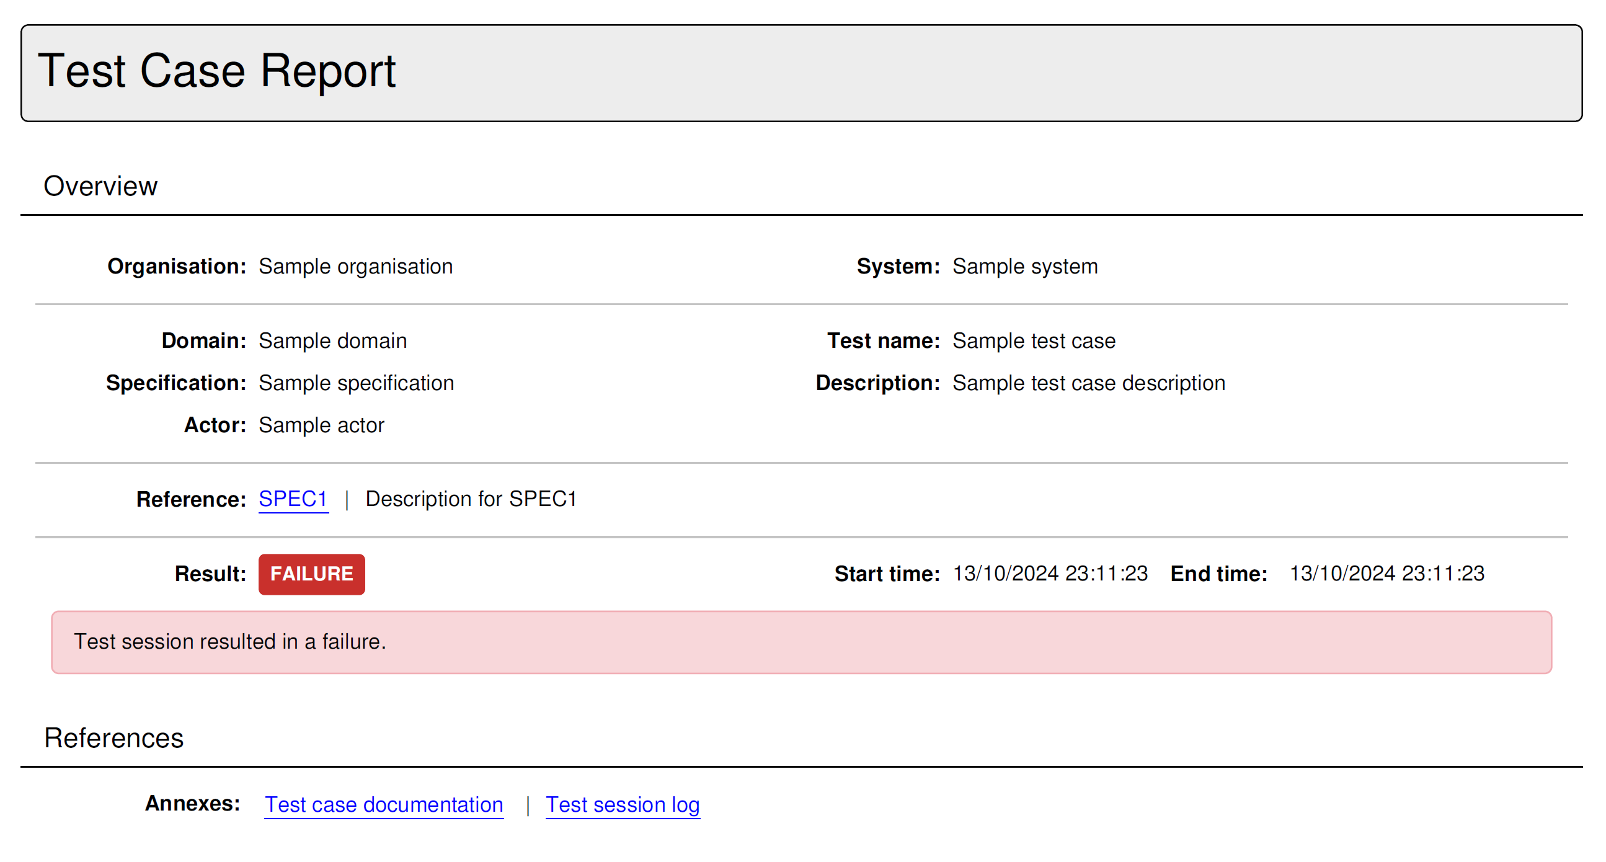Click the Reference: label
This screenshot has height=862, width=1606.
[x=192, y=499]
